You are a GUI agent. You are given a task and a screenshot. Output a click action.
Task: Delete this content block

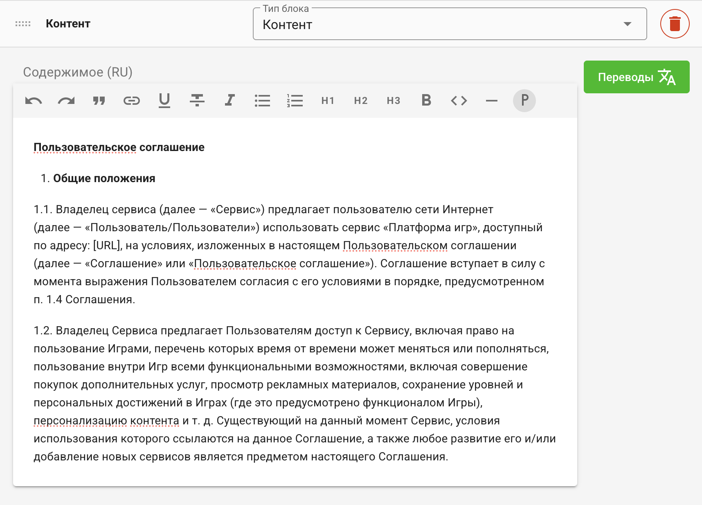pos(675,24)
